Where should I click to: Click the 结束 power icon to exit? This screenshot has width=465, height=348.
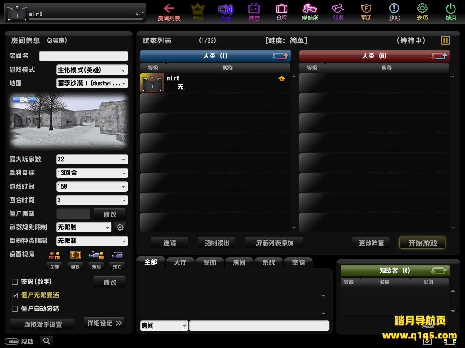click(450, 12)
